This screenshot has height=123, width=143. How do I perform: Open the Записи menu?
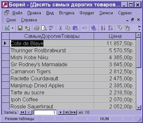point(106,13)
